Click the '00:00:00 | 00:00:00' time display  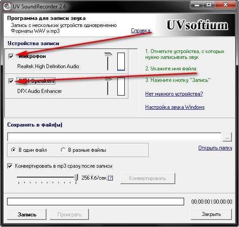[212, 202]
